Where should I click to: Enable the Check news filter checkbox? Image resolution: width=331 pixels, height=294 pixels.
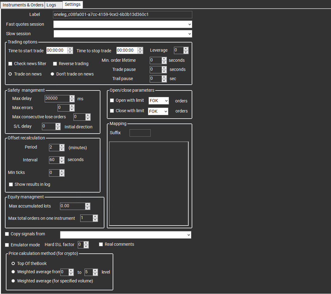click(10, 64)
